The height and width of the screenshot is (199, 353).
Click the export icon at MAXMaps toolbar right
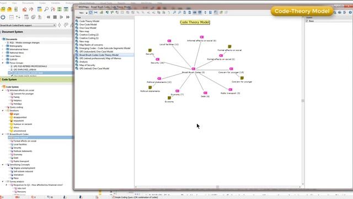345,12
